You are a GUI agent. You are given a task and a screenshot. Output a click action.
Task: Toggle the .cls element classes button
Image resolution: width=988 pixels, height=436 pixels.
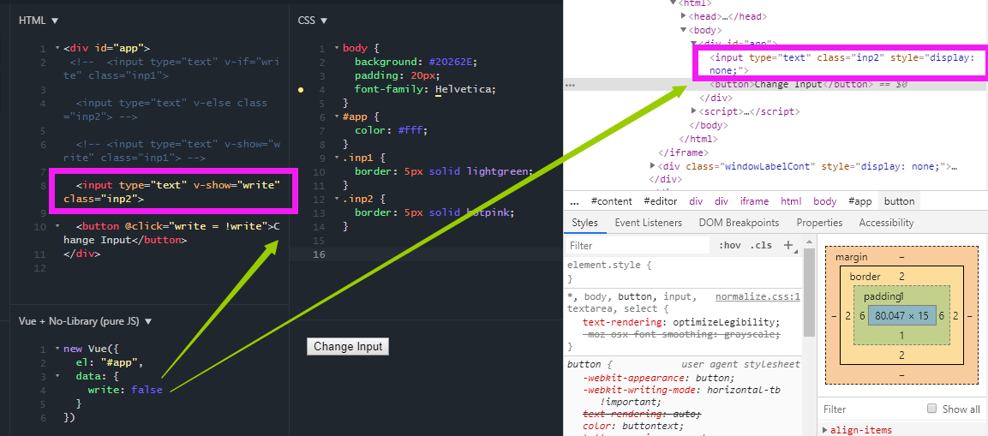click(x=761, y=246)
